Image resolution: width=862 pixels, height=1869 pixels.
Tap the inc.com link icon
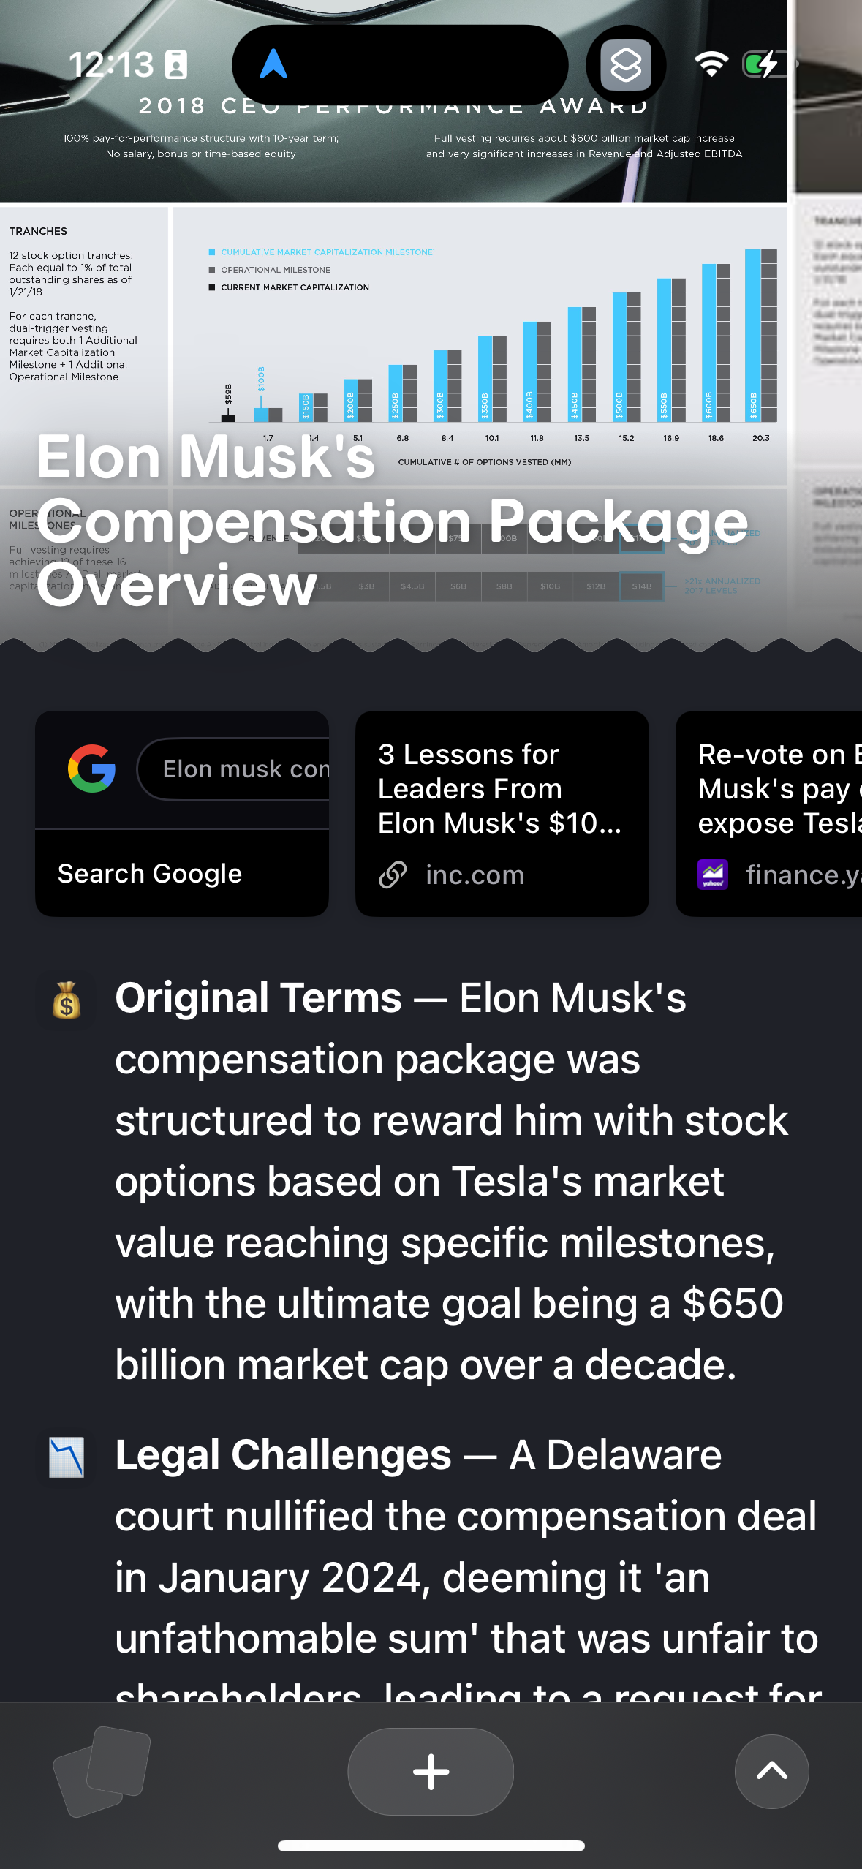[x=393, y=875]
